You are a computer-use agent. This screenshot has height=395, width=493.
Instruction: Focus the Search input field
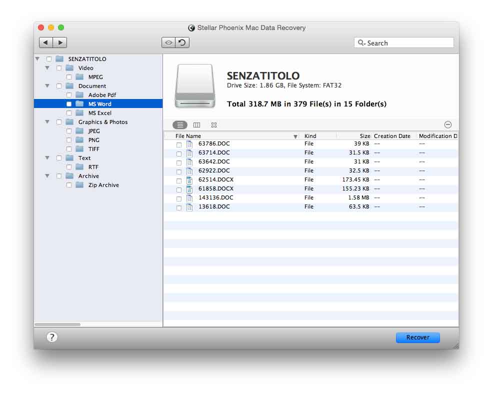tap(404, 42)
